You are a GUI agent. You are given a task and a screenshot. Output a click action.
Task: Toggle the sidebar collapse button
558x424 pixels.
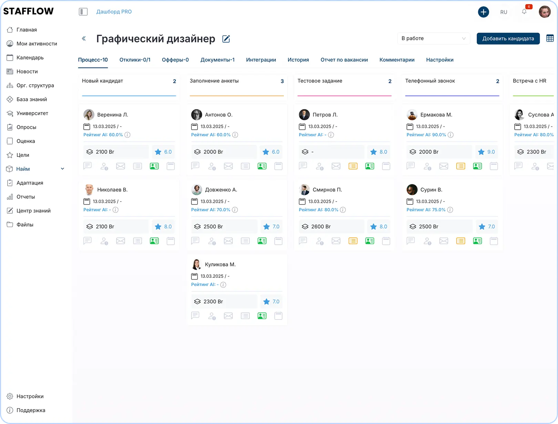83,12
